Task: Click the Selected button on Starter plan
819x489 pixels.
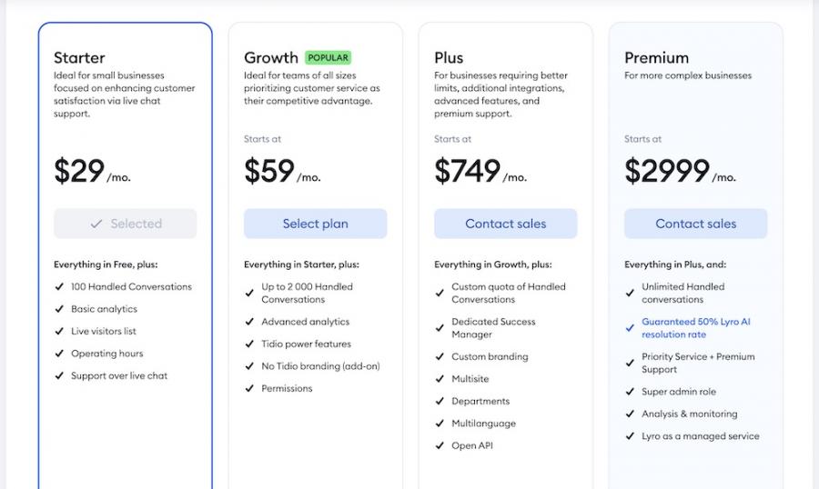Action: pyautogui.click(x=126, y=224)
